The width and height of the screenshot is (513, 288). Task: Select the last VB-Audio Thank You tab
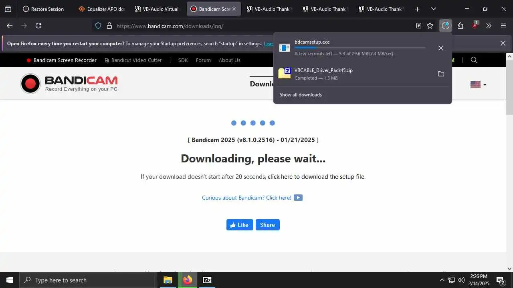click(381, 9)
